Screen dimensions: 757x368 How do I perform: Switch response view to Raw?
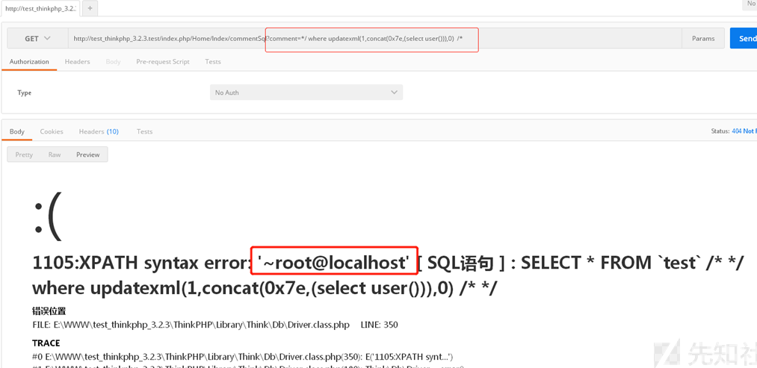(55, 155)
